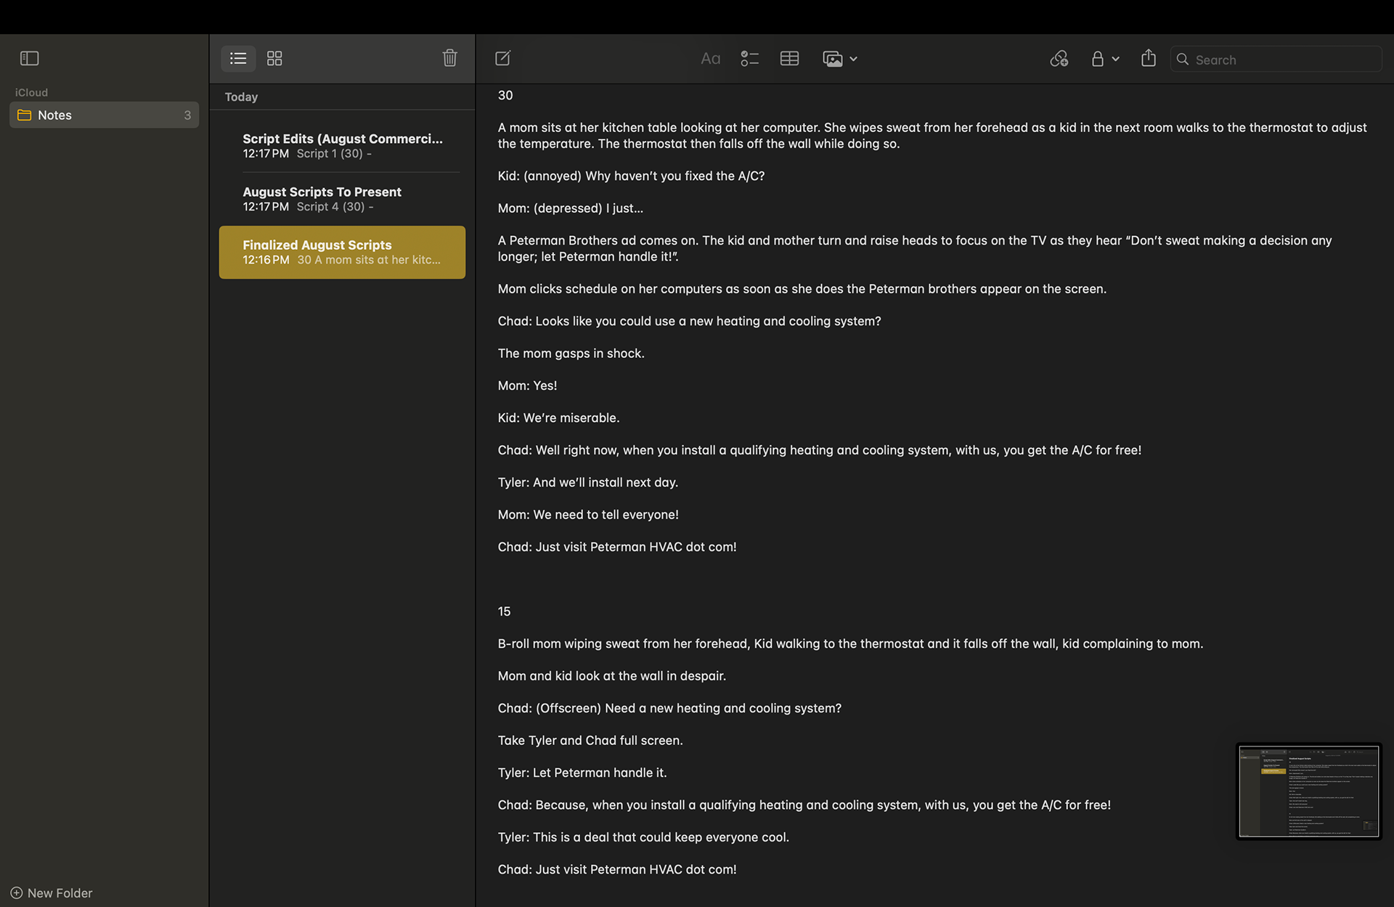Click "Tyler: This is a deal that could keep everyone cool."

coord(643,837)
